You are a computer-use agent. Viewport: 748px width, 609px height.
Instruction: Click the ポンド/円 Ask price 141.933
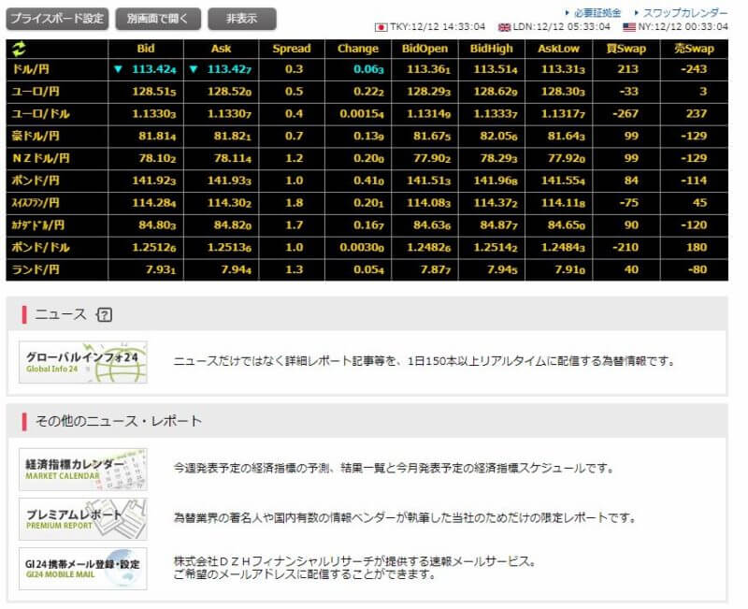(x=229, y=181)
